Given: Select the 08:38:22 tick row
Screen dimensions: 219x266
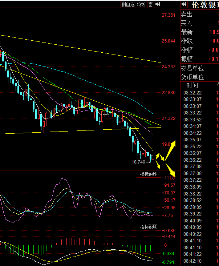Looking at the screenshot, I should tap(200, 194).
